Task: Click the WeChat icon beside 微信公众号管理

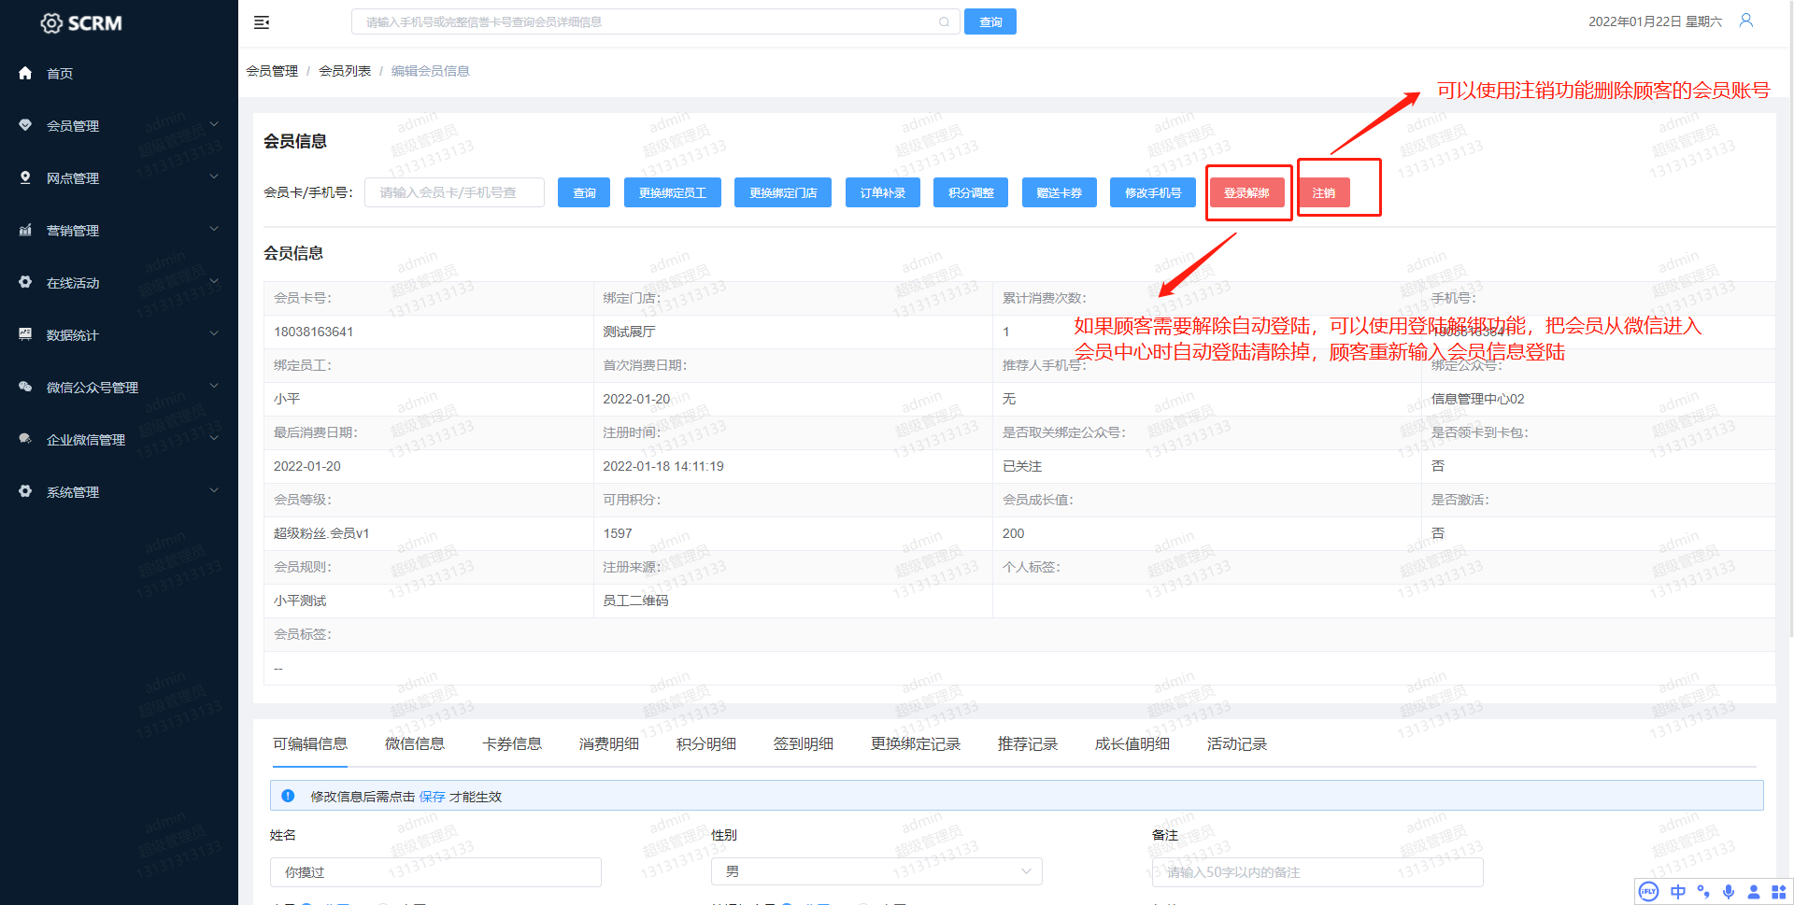Action: pyautogui.click(x=25, y=387)
